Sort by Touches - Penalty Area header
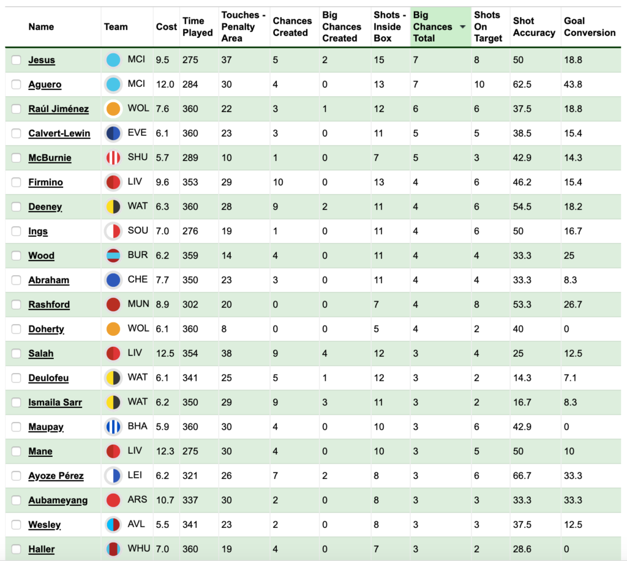Screen dimensions: 627x561 pyautogui.click(x=243, y=27)
